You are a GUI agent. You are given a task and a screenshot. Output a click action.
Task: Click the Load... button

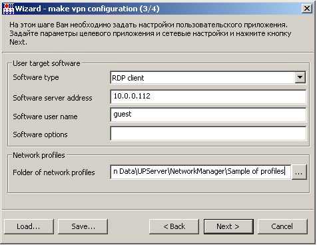pos(29,226)
